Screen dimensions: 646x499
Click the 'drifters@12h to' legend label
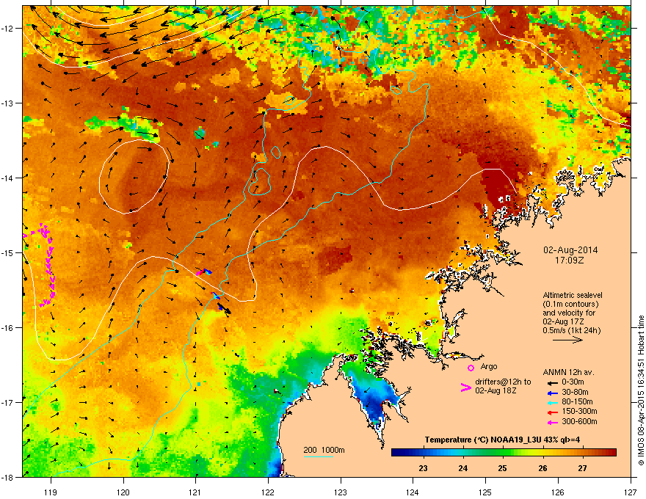(503, 382)
